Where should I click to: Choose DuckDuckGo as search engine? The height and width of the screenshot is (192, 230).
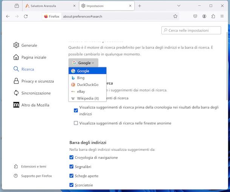coord(87,84)
